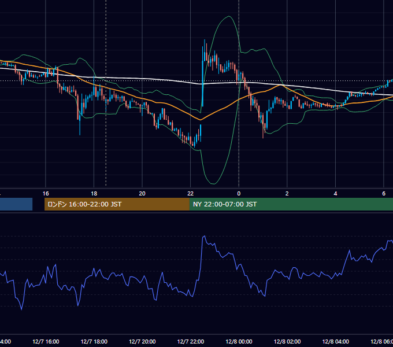Click the orange moving average low after 22:00
393x347 pixels.
pyautogui.click(x=201, y=120)
